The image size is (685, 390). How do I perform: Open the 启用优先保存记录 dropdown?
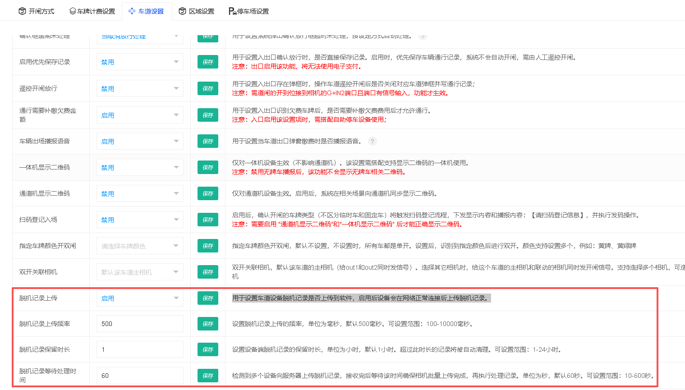tap(140, 62)
